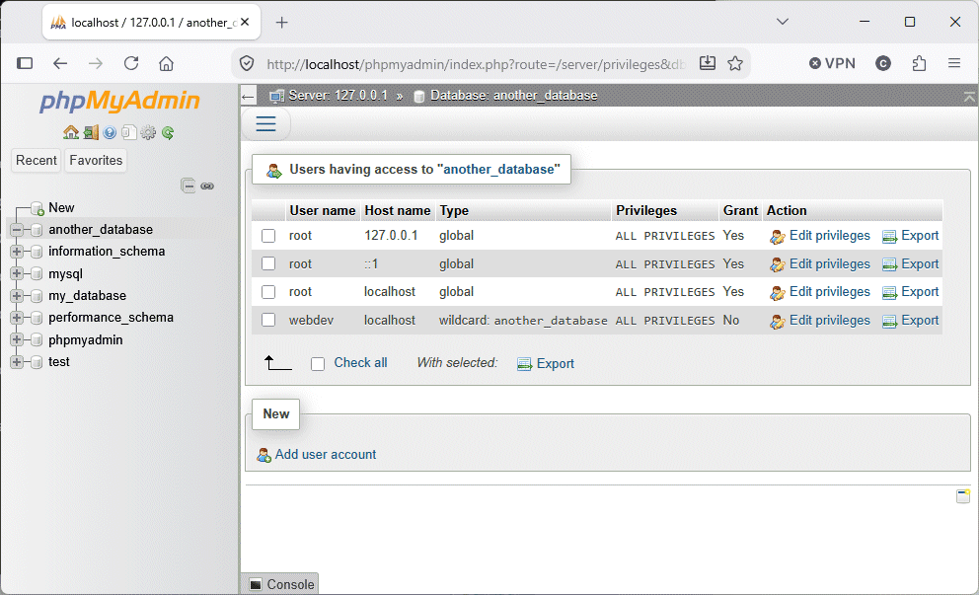979x595 pixels.
Task: Open phpMyAdmin documentation help icon
Action: coord(110,132)
